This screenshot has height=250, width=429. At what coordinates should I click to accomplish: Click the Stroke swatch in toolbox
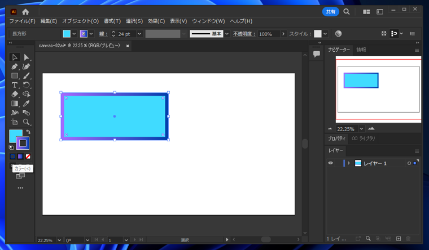(x=23, y=143)
